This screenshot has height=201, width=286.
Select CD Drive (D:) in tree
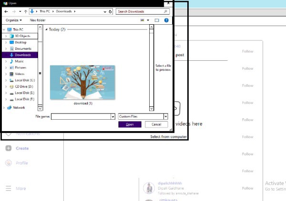point(24,86)
